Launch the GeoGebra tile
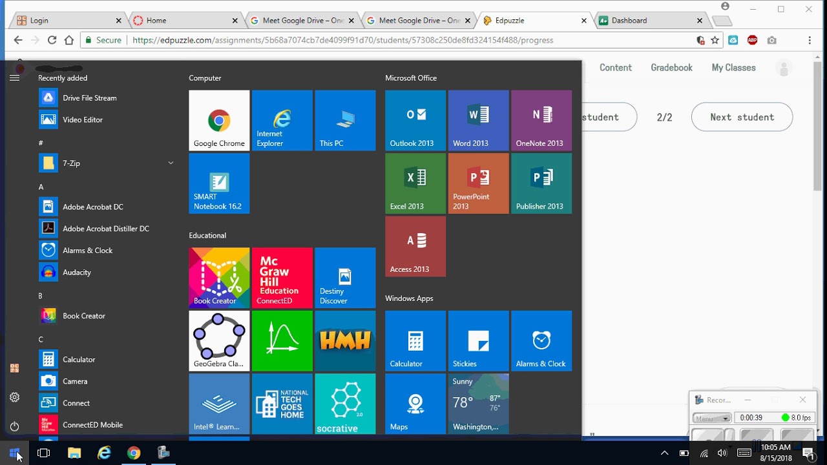The image size is (827, 465). click(x=219, y=341)
